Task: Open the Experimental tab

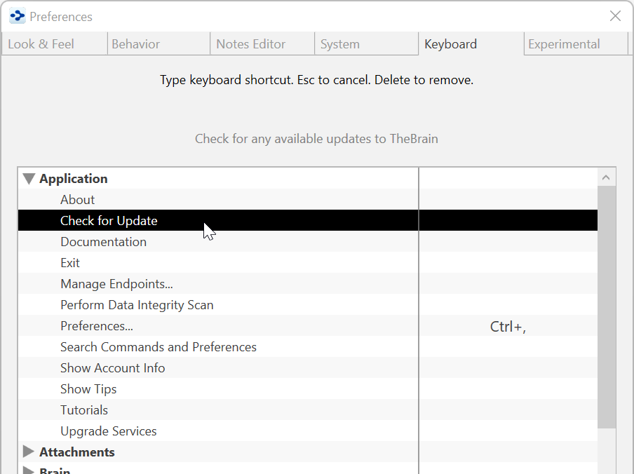Action: (x=564, y=44)
